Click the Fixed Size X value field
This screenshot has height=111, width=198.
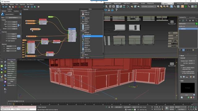pyautogui.click(x=11, y=34)
